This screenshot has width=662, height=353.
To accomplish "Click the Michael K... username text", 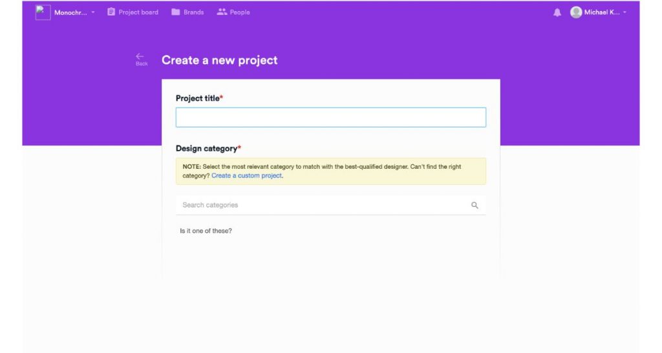I will [602, 12].
